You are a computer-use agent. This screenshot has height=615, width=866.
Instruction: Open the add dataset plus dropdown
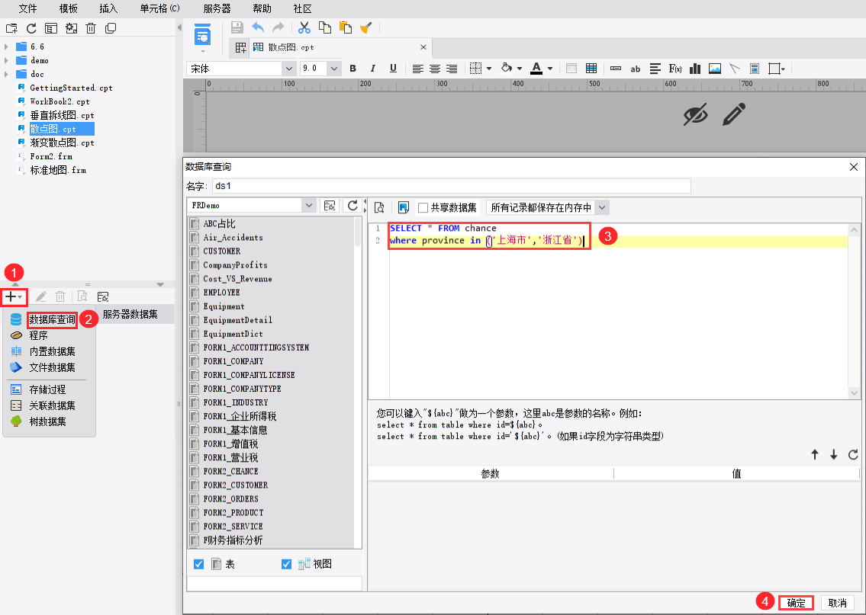pos(14,297)
